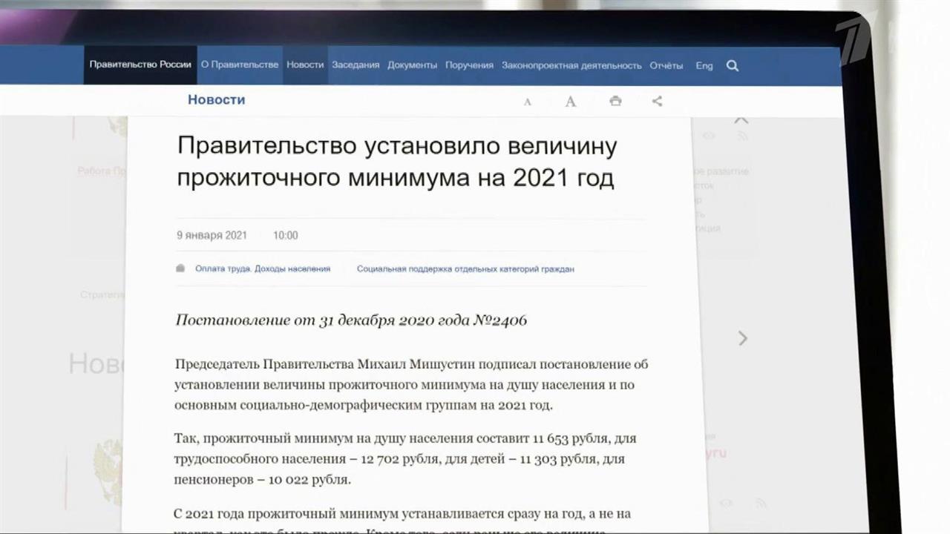The image size is (950, 534).
Task: Click the Новости section heading
Action: [216, 99]
